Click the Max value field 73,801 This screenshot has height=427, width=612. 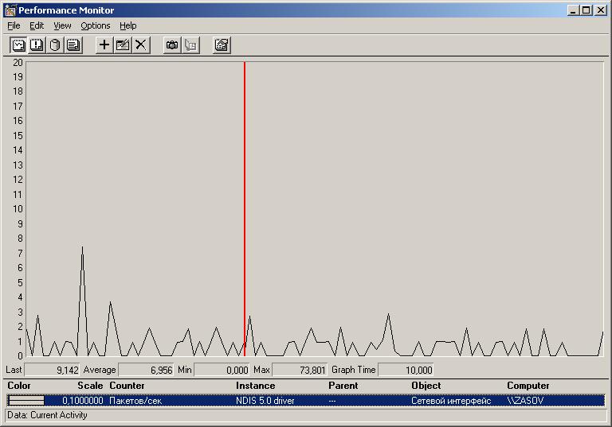pyautogui.click(x=300, y=370)
